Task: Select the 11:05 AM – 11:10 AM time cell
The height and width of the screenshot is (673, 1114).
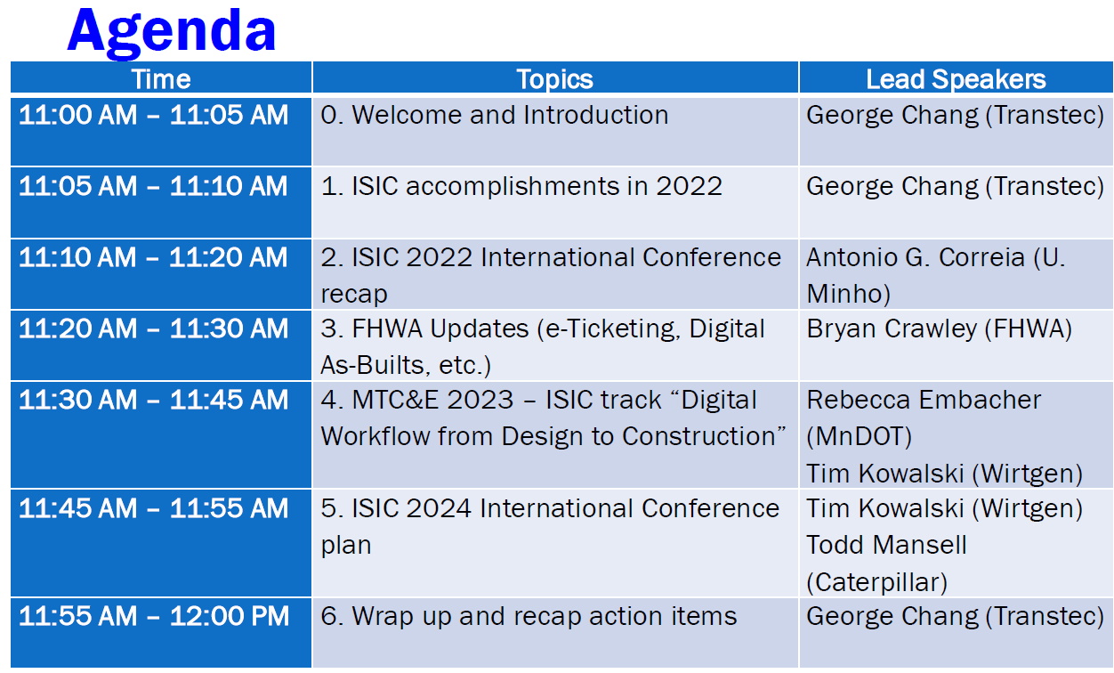Action: 161,202
